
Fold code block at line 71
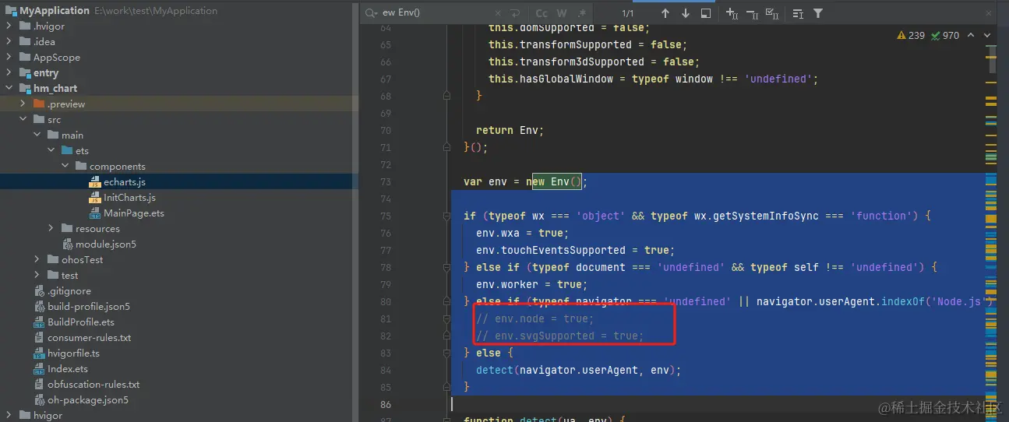pyautogui.click(x=446, y=147)
